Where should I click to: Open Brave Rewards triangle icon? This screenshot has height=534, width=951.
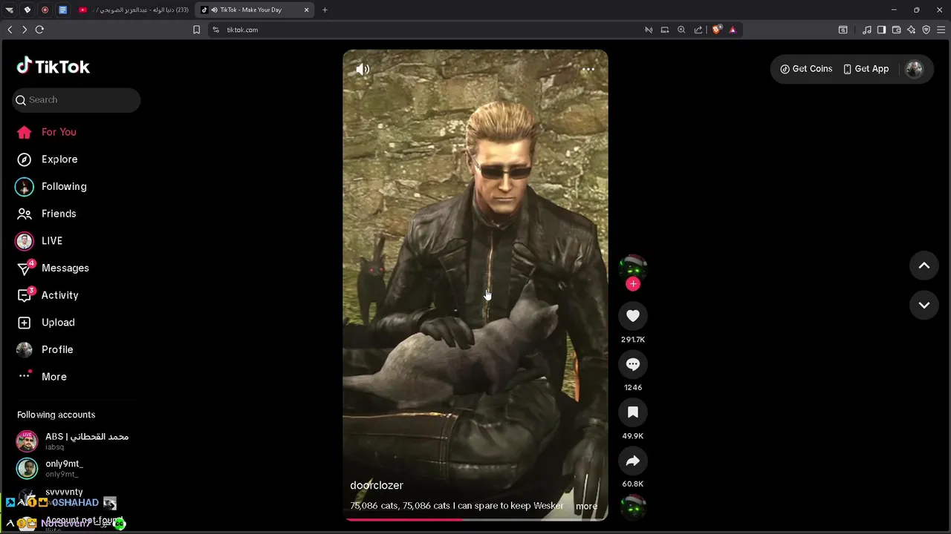click(733, 30)
